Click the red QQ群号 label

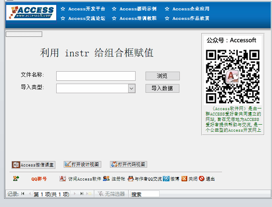pos(39,179)
